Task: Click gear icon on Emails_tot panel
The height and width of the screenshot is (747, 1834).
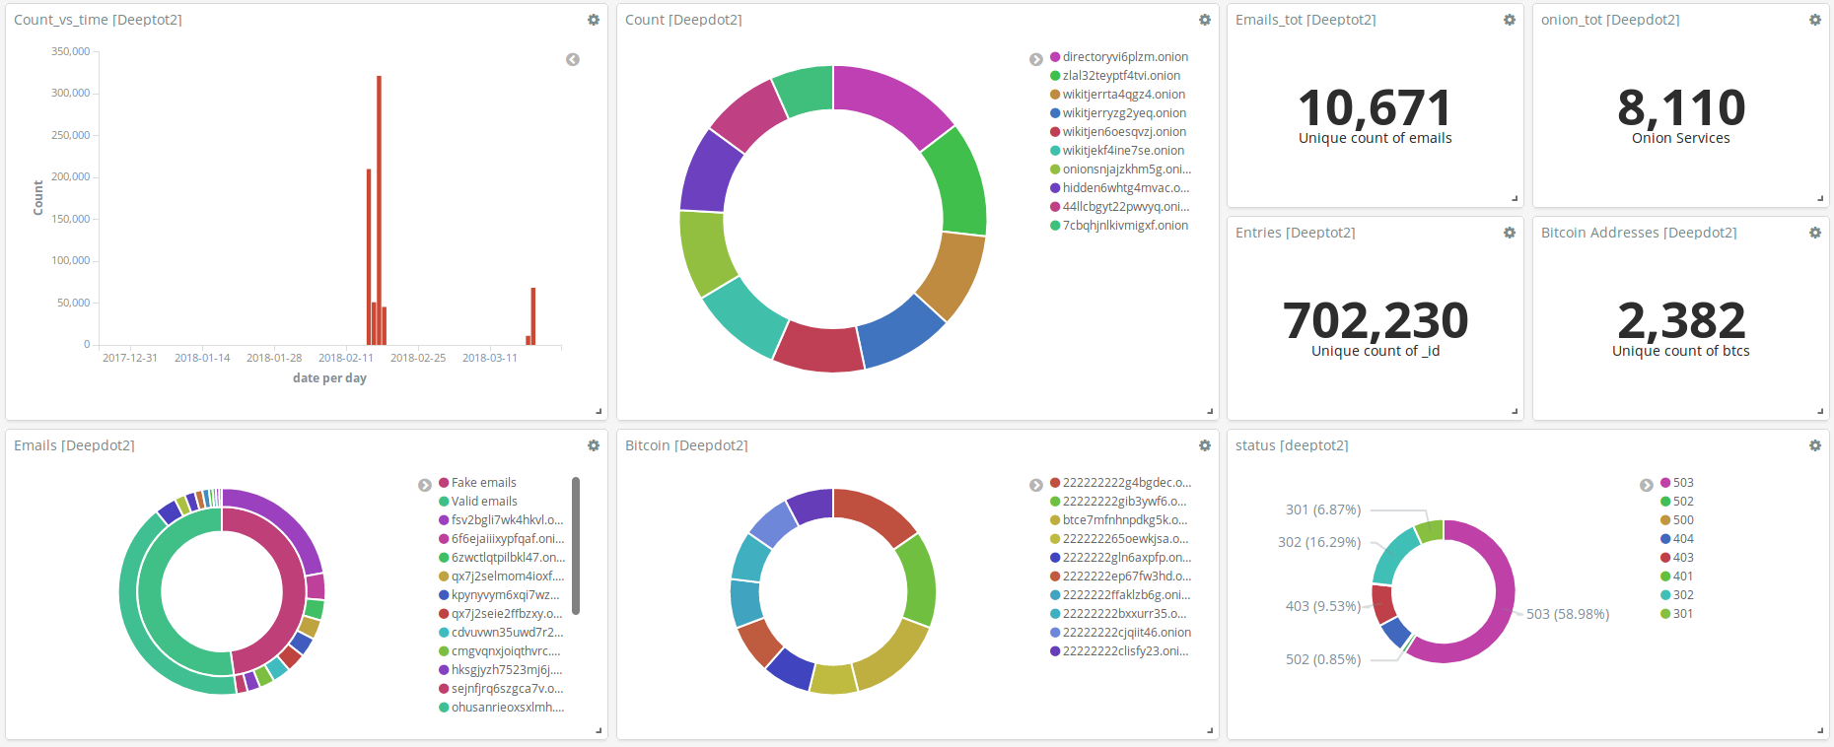Action: click(1510, 20)
